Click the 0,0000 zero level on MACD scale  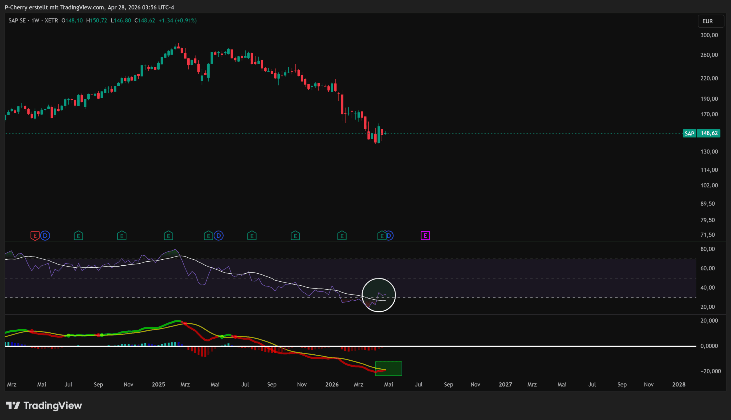pos(709,346)
